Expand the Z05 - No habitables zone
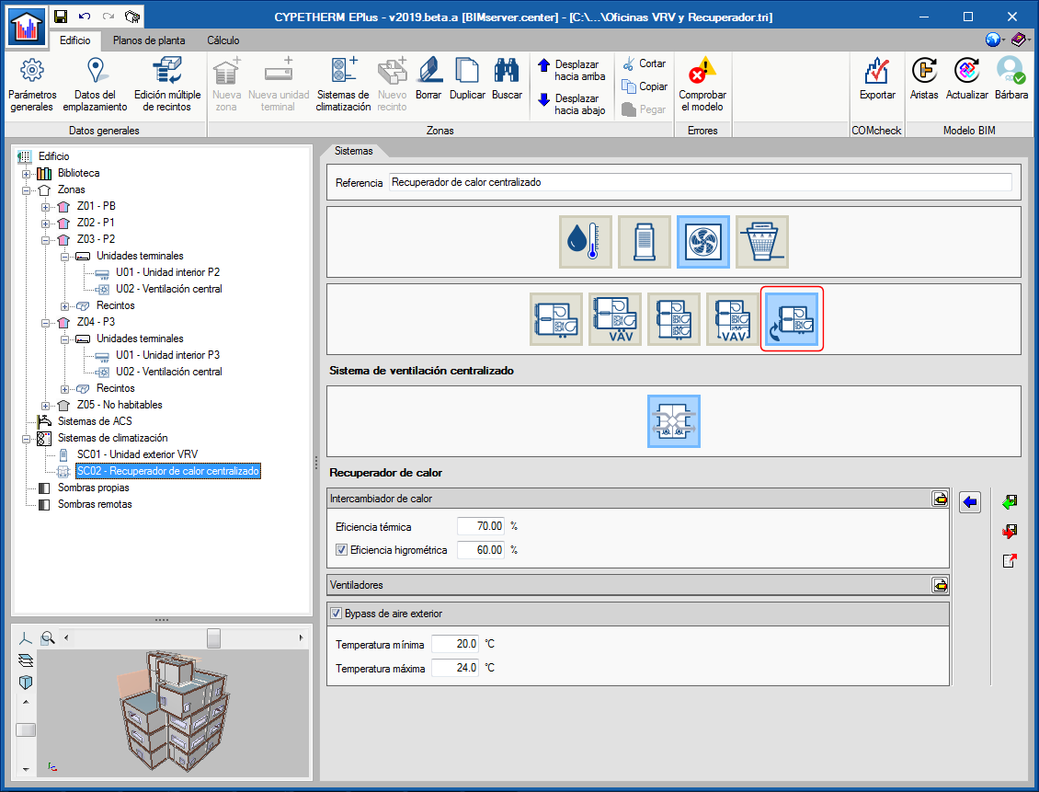 click(45, 406)
